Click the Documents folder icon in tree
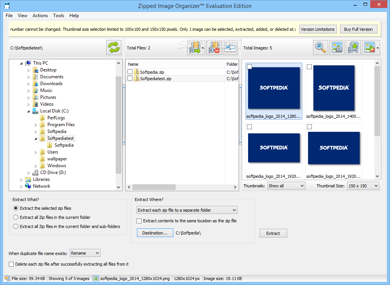Screen dimensions: 390x285 coord(35,77)
